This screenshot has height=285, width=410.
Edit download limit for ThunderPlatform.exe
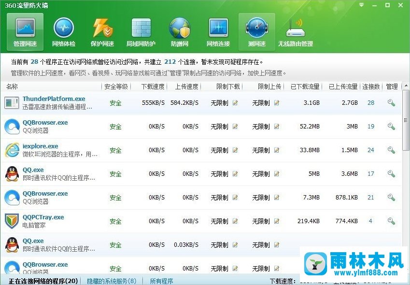point(235,103)
